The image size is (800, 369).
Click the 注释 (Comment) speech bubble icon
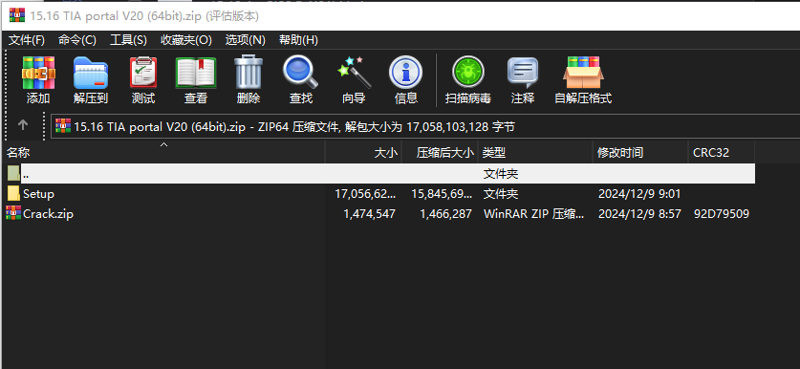coord(523,73)
